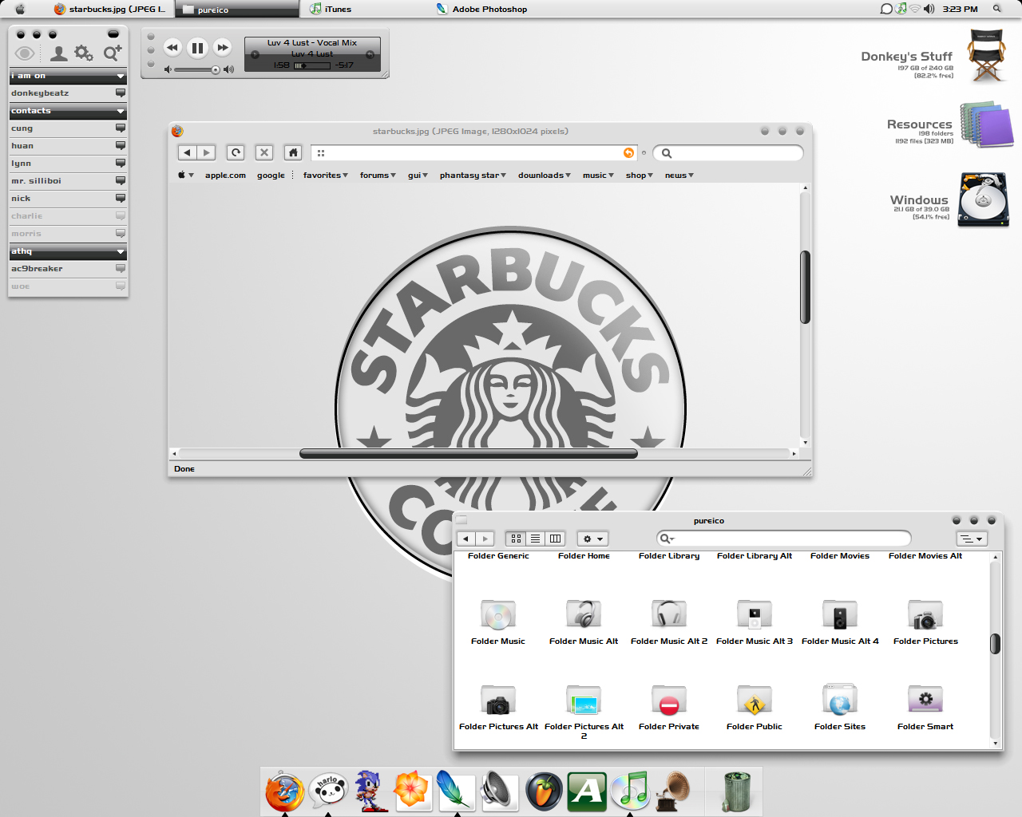
Task: Click the eye visibility icon in chat panel
Action: [x=25, y=53]
